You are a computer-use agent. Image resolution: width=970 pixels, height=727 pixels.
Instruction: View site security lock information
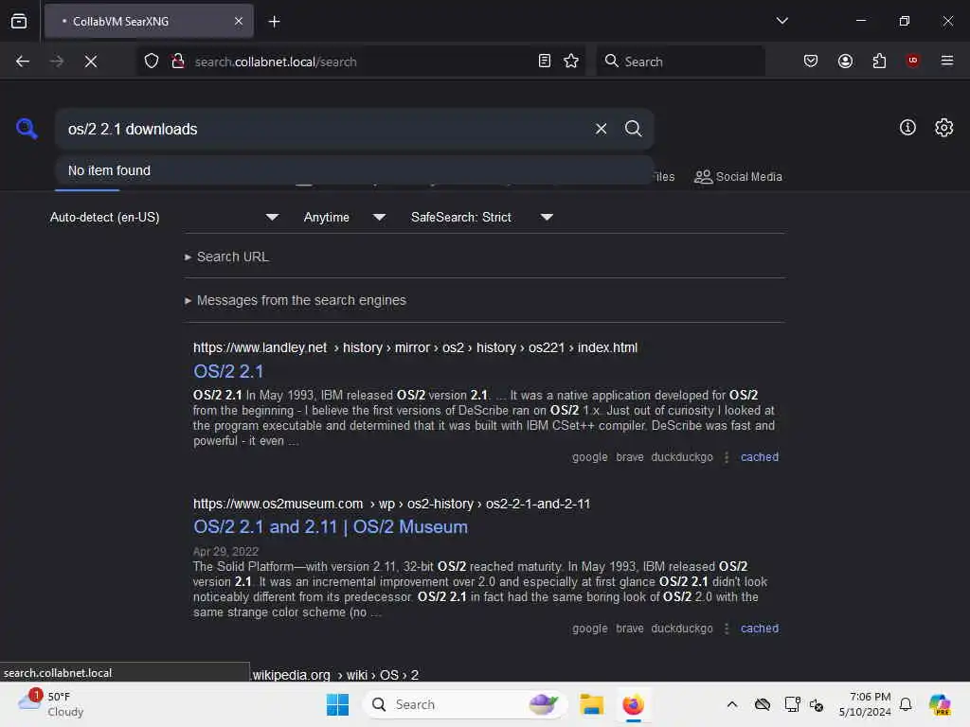[177, 61]
